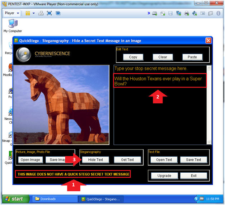
Task: Click the Save Image button
Action: tap(56, 160)
